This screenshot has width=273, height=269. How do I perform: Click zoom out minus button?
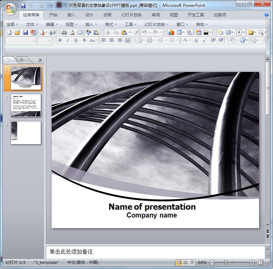(x=212, y=263)
